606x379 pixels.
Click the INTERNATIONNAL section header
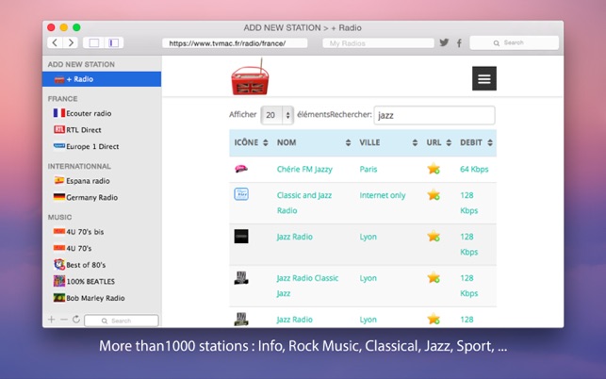pos(79,166)
